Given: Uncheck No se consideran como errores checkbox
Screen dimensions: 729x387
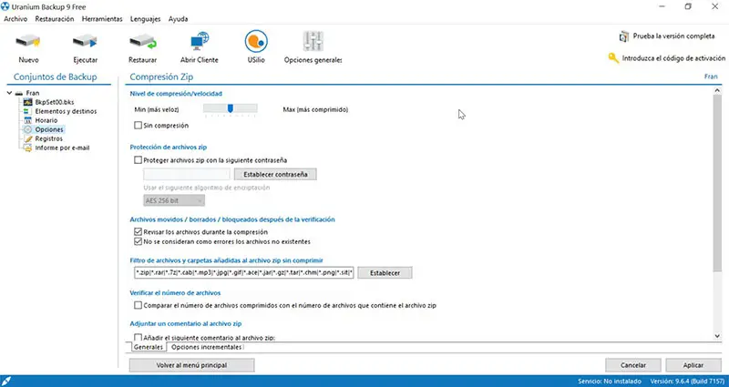Looking at the screenshot, I should click(x=138, y=241).
